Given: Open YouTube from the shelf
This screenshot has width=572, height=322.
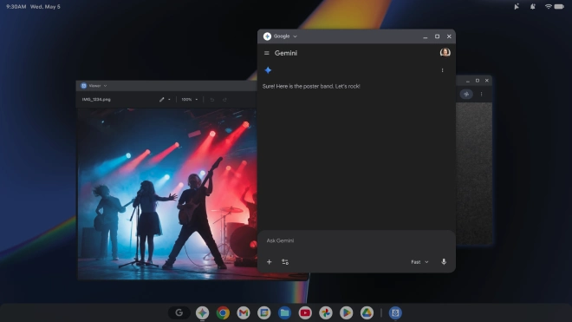Looking at the screenshot, I should [x=305, y=312].
